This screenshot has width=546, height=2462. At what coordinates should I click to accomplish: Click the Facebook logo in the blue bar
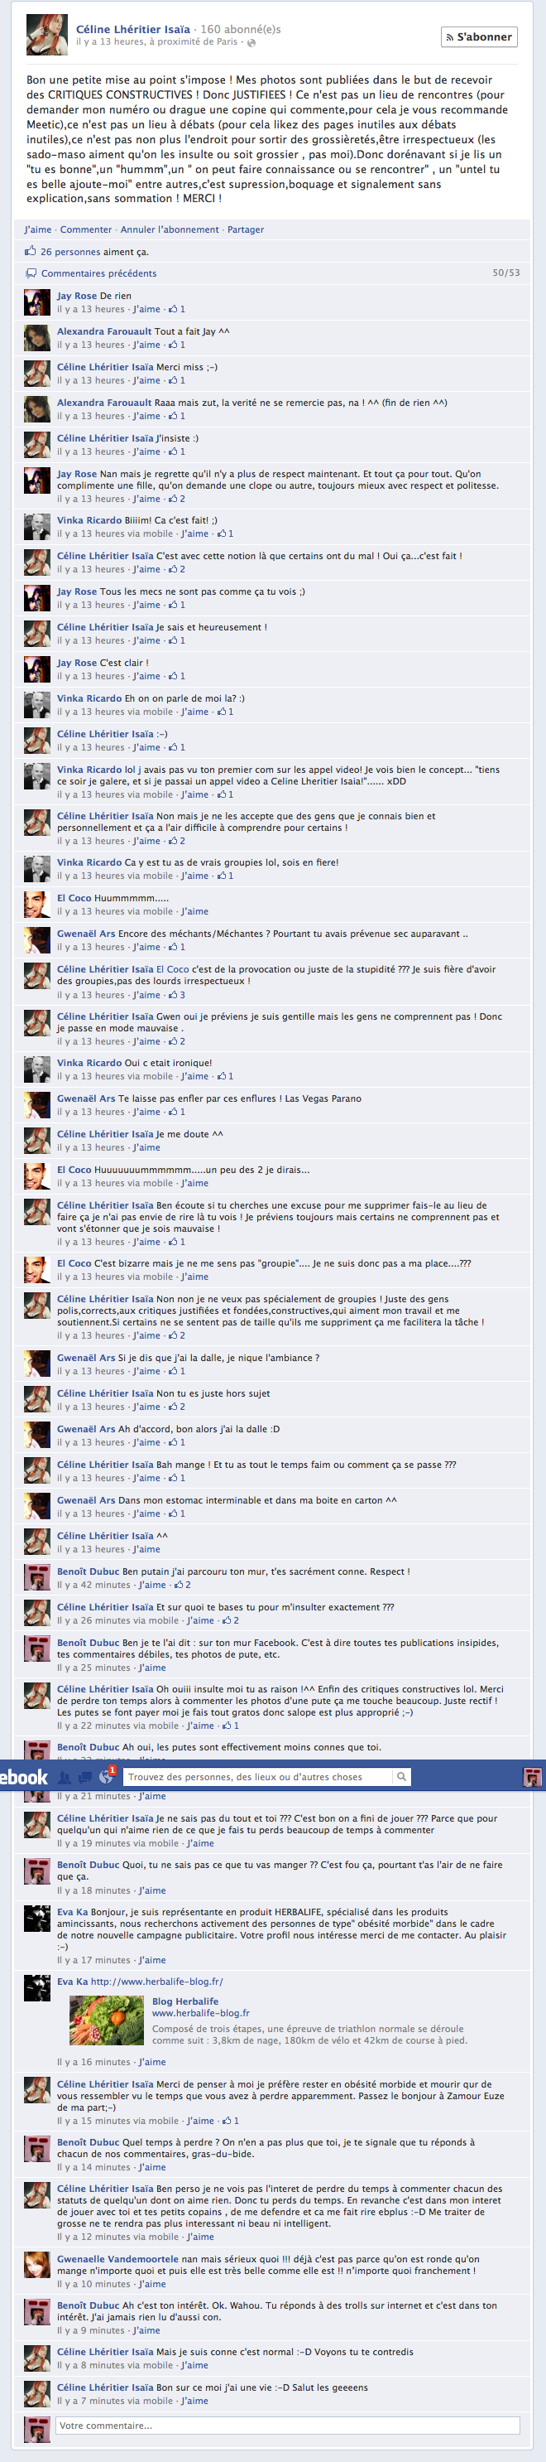pos(24,1777)
